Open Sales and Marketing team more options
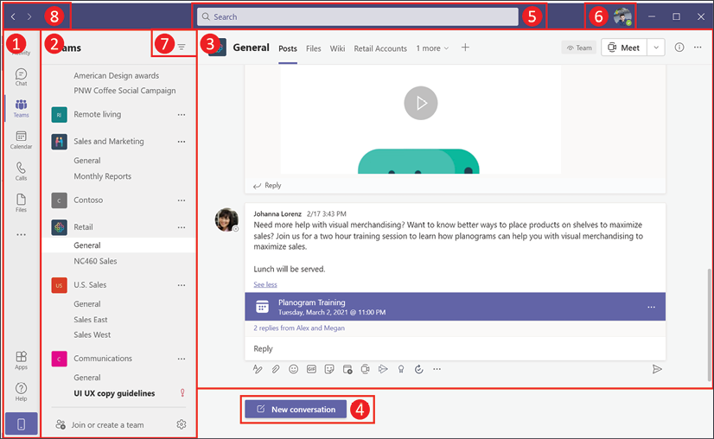The width and height of the screenshot is (714, 439). pos(182,142)
